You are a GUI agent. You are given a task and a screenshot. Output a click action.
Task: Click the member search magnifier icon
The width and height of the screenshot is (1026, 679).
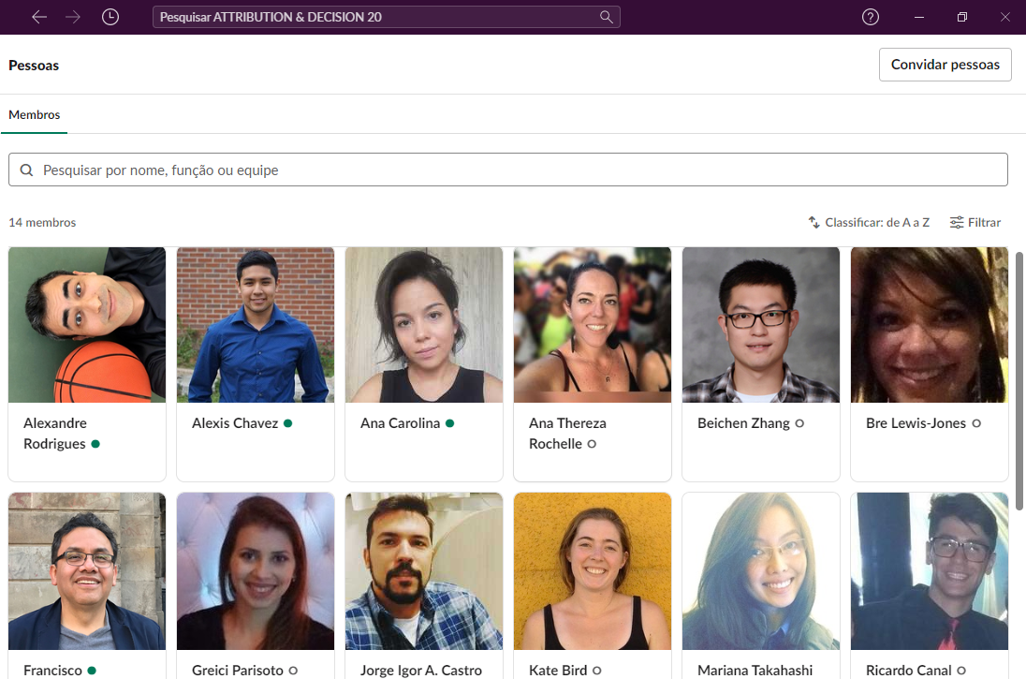[x=26, y=170]
